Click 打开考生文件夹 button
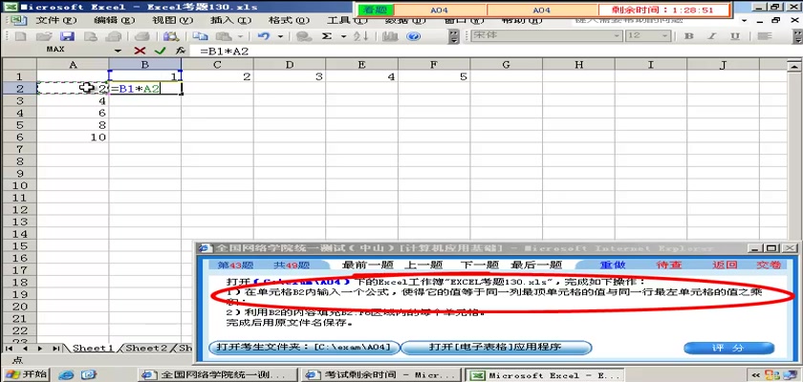 pyautogui.click(x=304, y=348)
